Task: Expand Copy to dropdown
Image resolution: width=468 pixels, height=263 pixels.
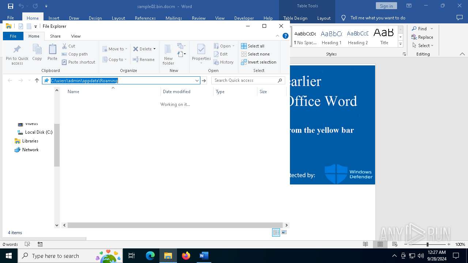Action: pos(125,60)
